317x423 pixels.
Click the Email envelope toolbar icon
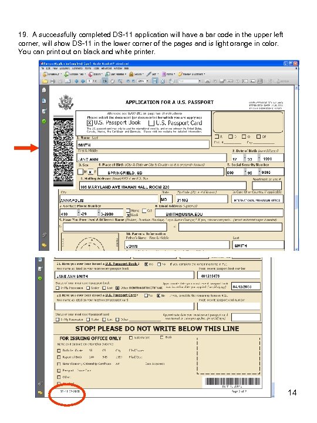coord(68,81)
